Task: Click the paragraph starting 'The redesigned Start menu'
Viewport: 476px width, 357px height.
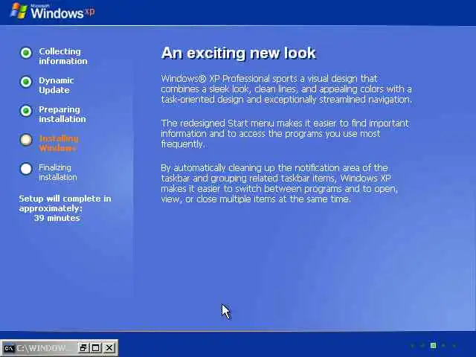Action: pos(285,134)
